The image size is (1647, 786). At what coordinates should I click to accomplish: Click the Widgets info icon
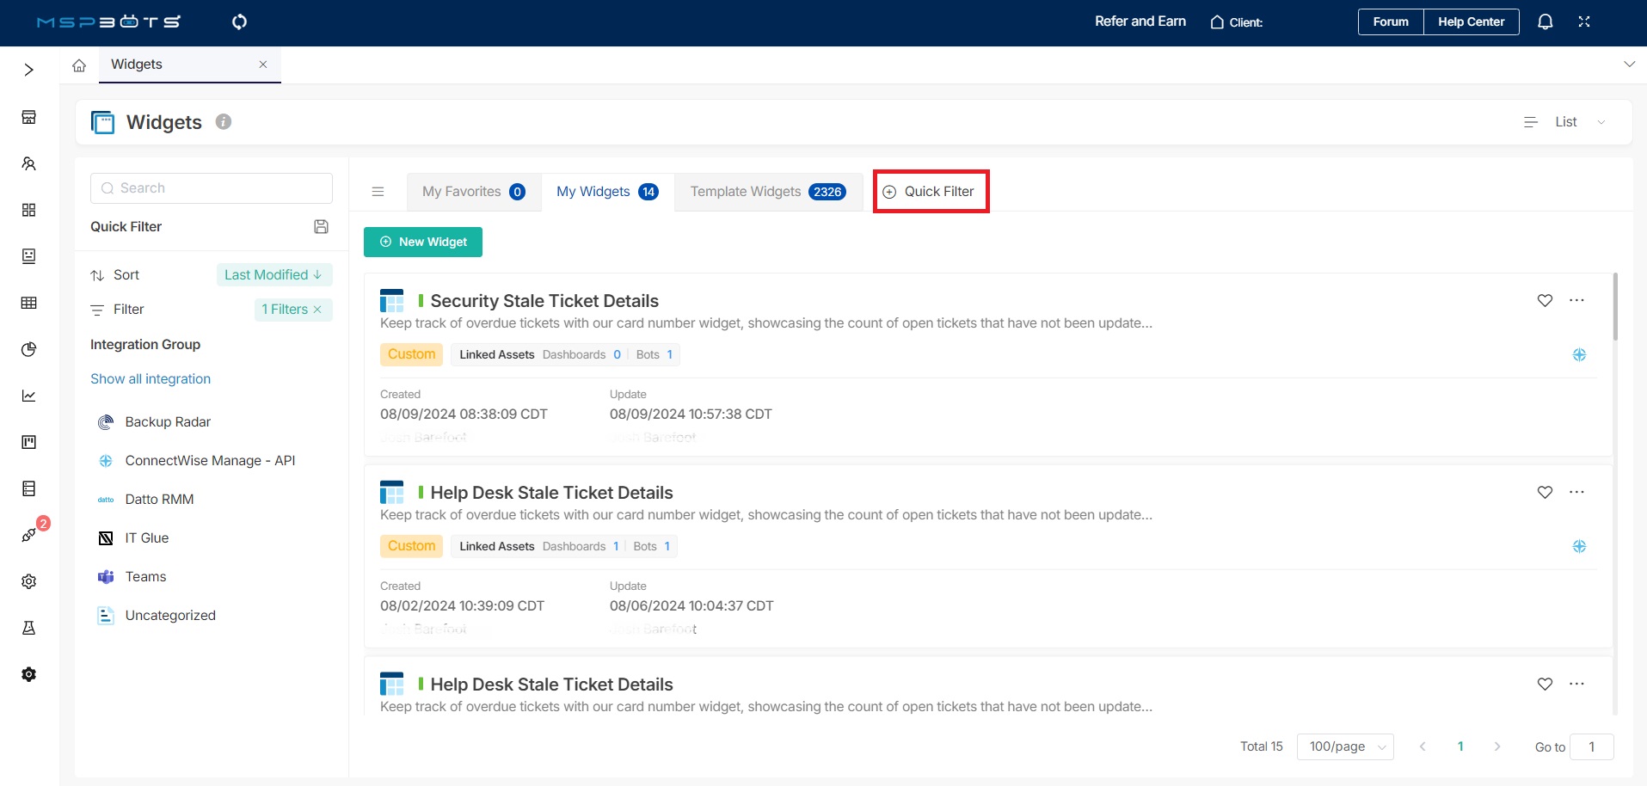pyautogui.click(x=224, y=122)
